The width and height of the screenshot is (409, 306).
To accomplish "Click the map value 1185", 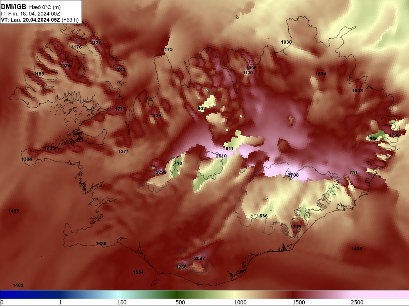I will pyautogui.click(x=39, y=74).
